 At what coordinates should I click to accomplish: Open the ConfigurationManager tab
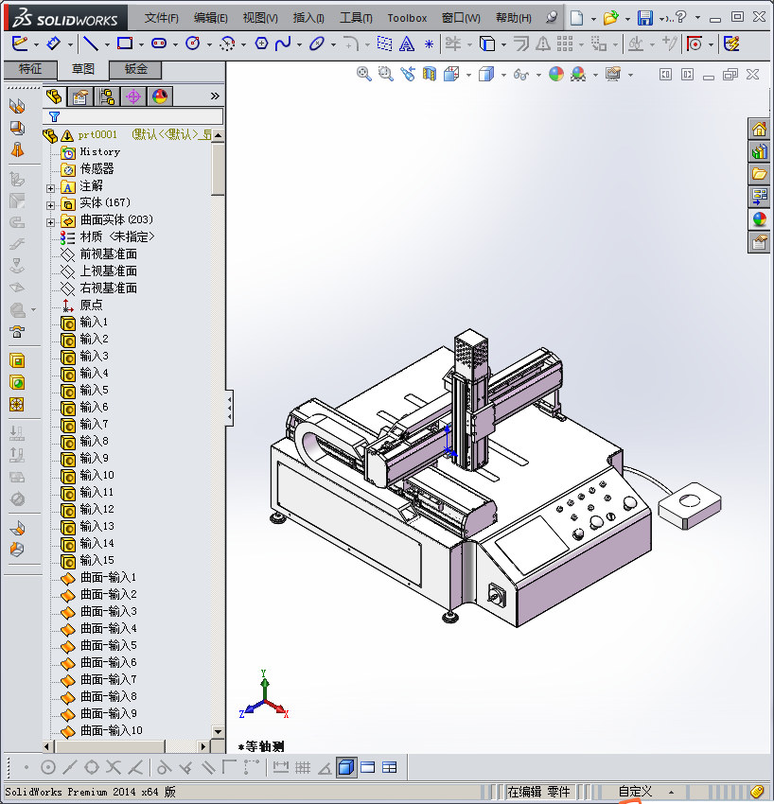pos(107,96)
